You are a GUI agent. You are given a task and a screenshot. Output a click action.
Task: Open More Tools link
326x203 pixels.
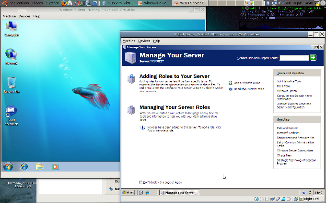[283, 86]
